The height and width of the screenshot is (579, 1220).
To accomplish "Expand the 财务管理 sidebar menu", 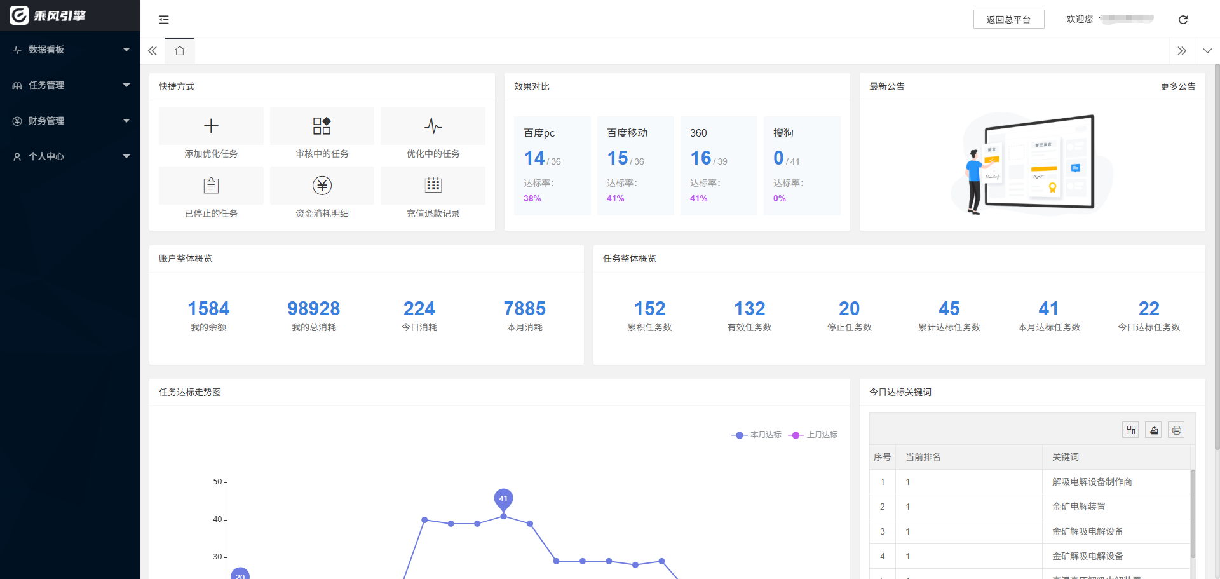I will point(70,121).
